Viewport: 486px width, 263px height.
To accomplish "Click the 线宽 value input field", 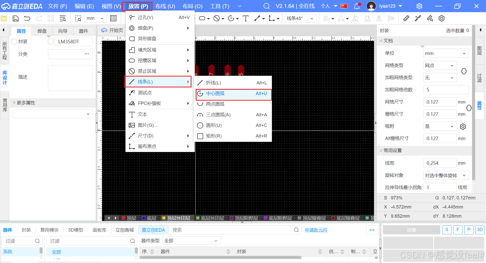I will pyautogui.click(x=440, y=163).
